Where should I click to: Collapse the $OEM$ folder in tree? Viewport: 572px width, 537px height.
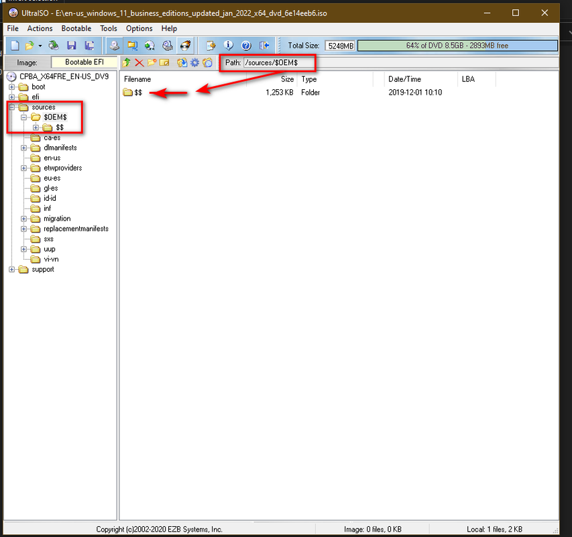23,117
